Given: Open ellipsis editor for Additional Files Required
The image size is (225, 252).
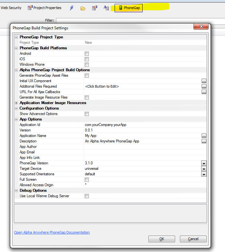Looking at the screenshot, I should [x=204, y=86].
